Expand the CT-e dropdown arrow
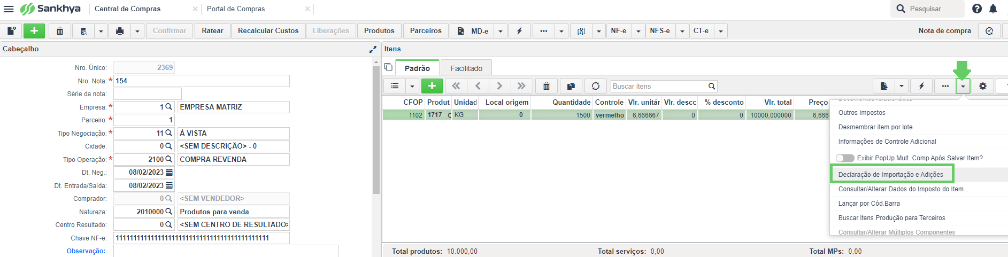Screen dimensions: 1008x257 (x=721, y=31)
